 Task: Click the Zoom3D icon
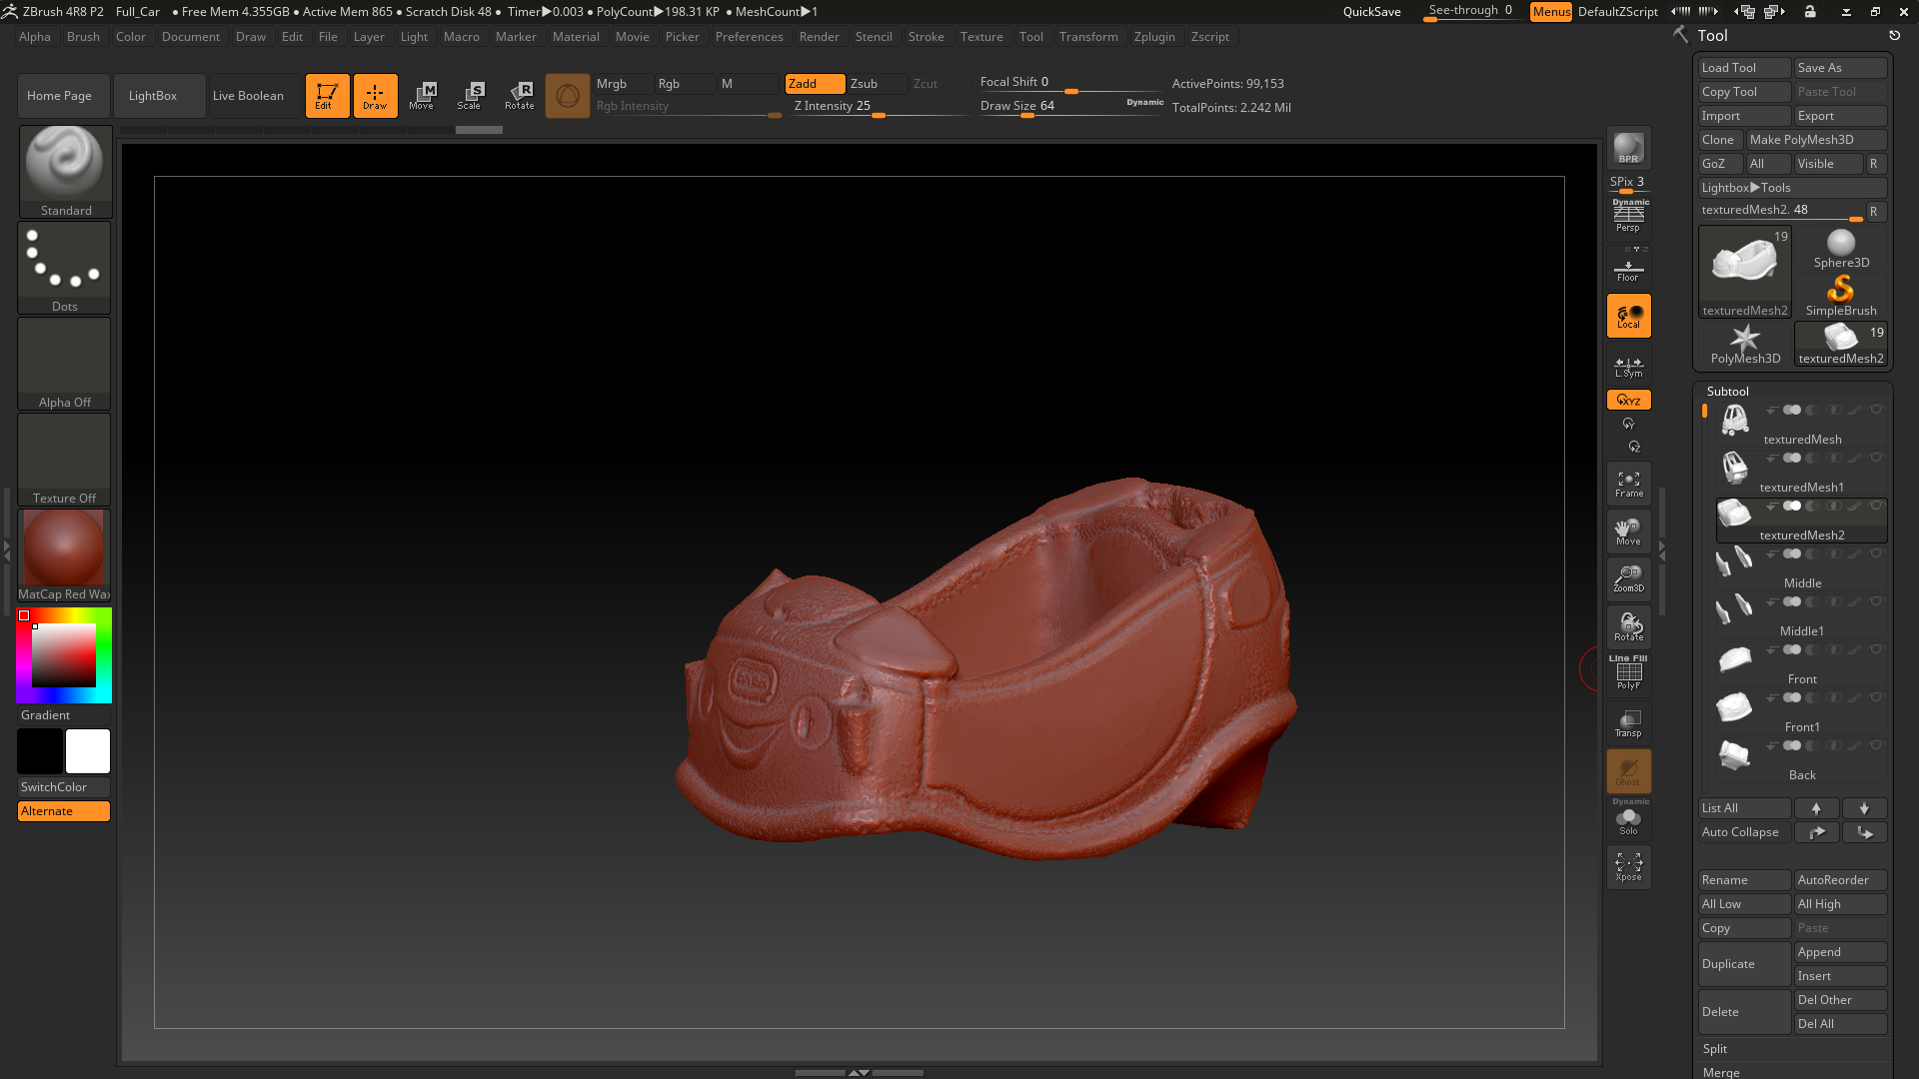1628,579
